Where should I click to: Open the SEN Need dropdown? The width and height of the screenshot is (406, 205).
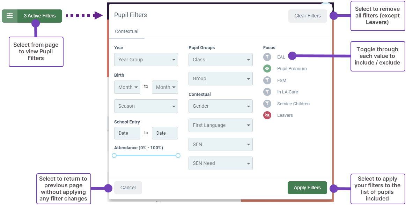coord(220,163)
